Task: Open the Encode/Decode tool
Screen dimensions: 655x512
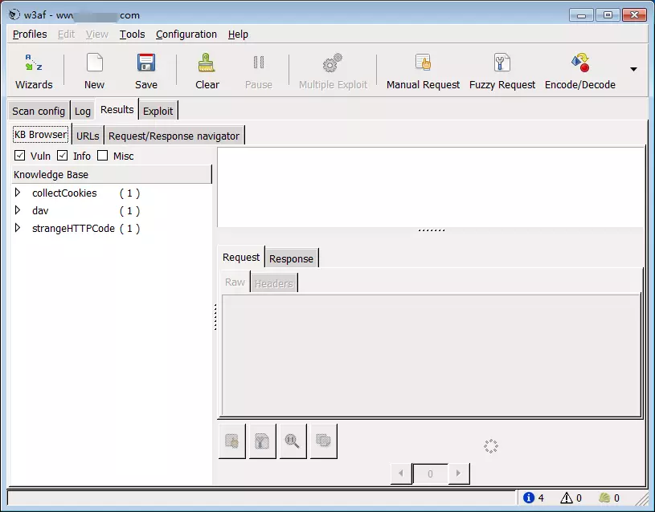Action: click(x=579, y=71)
